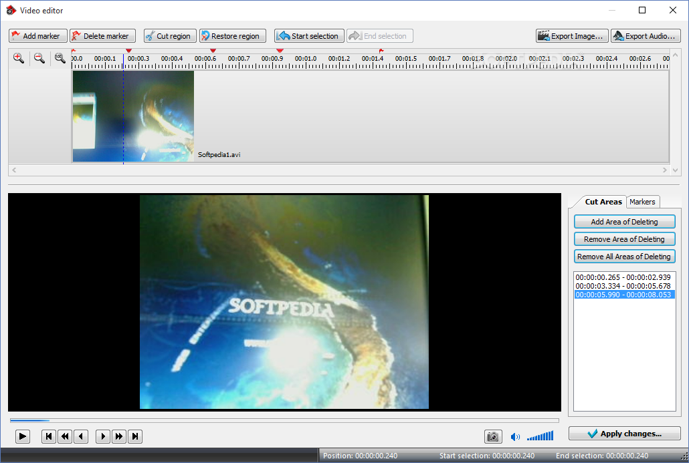The image size is (689, 463).
Task: Click the Start selection button
Action: pyautogui.click(x=309, y=36)
